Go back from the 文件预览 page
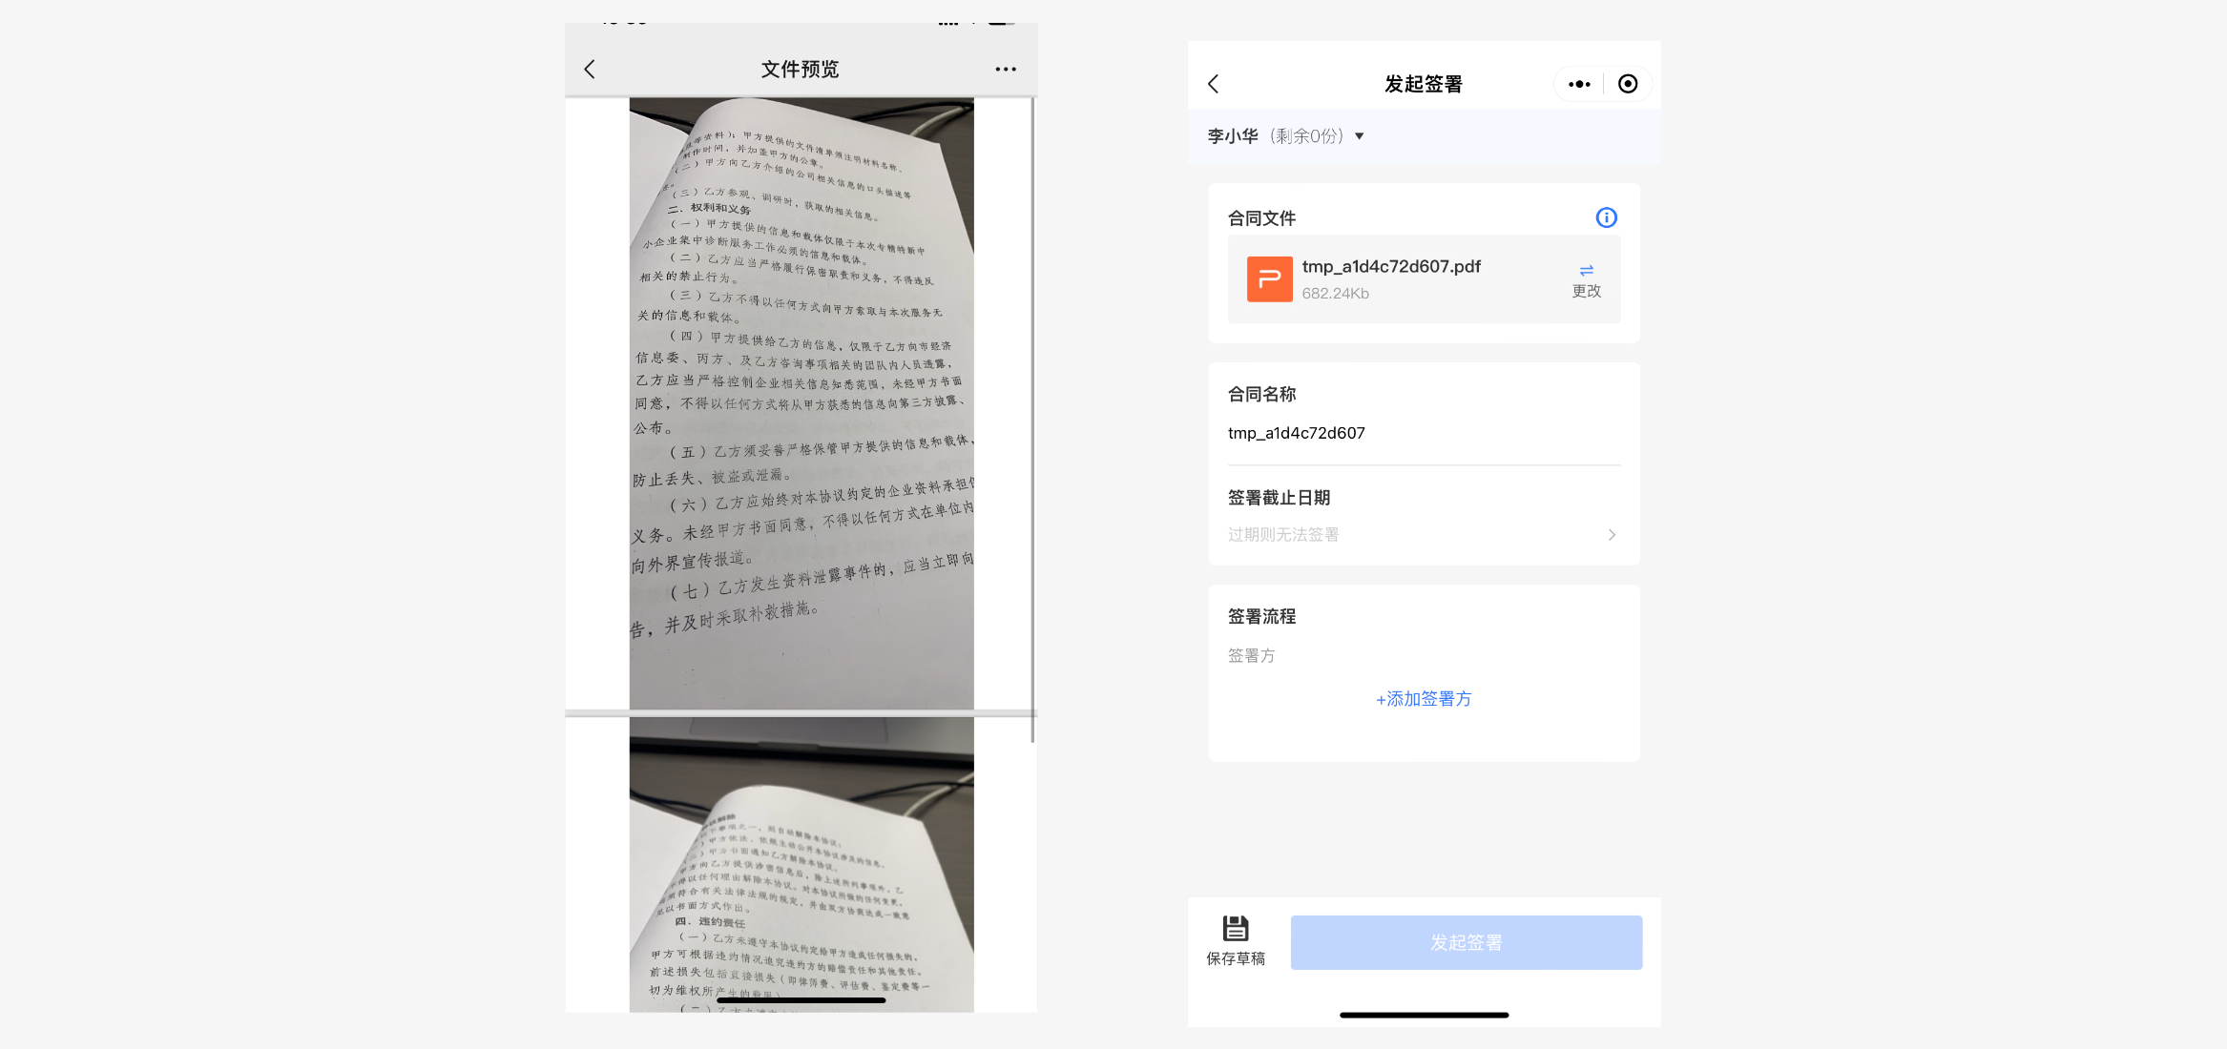Viewport: 2227px width, 1049px height. click(590, 70)
